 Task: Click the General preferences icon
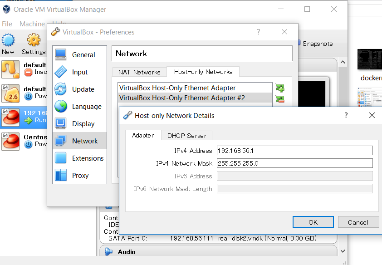click(61, 54)
